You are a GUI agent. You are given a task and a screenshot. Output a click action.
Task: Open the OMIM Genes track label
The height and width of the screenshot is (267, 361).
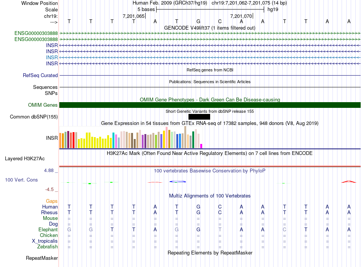(43, 105)
